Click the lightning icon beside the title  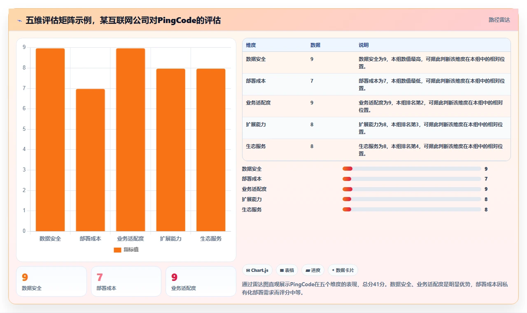(19, 20)
